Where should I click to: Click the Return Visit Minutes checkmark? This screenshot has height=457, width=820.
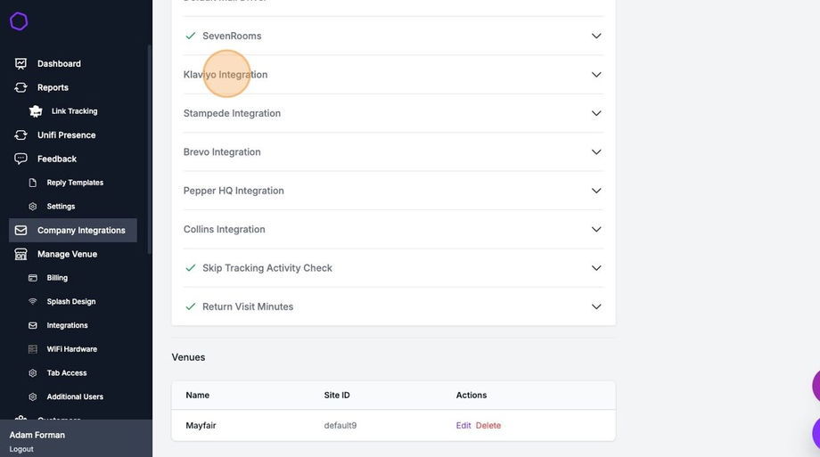[190, 306]
